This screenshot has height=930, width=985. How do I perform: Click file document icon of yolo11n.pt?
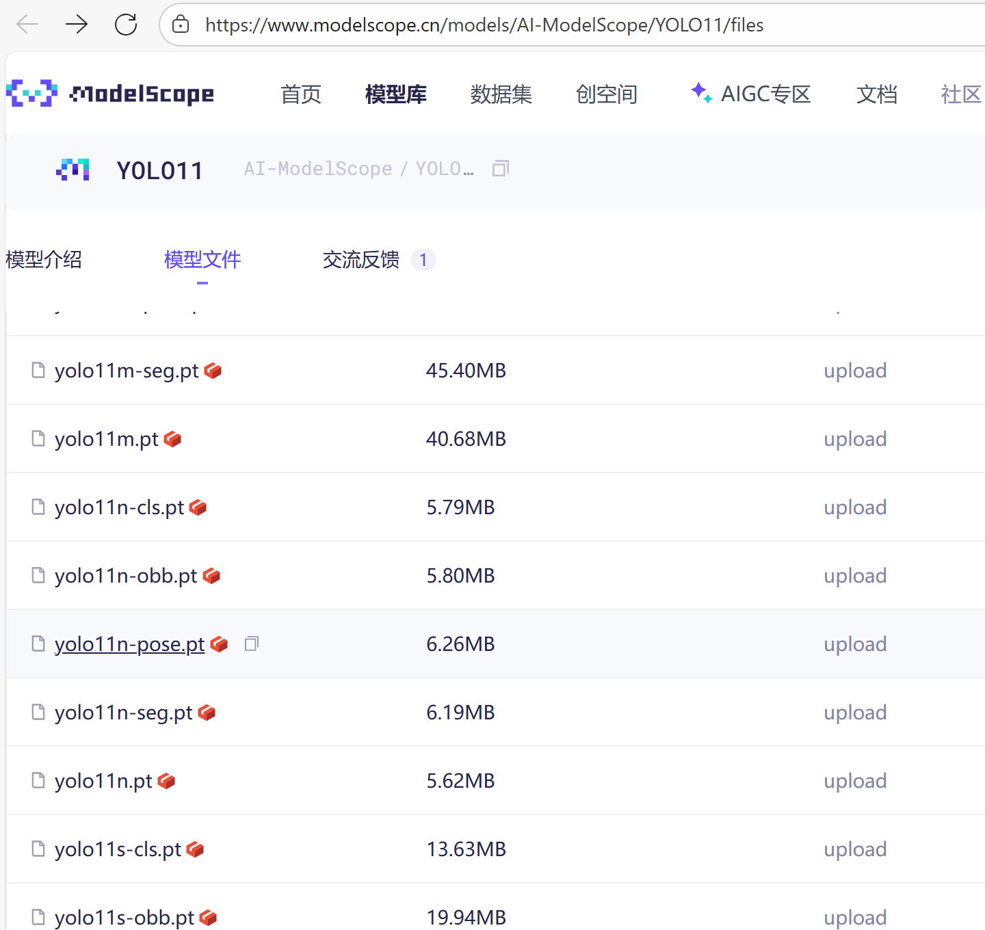click(38, 780)
